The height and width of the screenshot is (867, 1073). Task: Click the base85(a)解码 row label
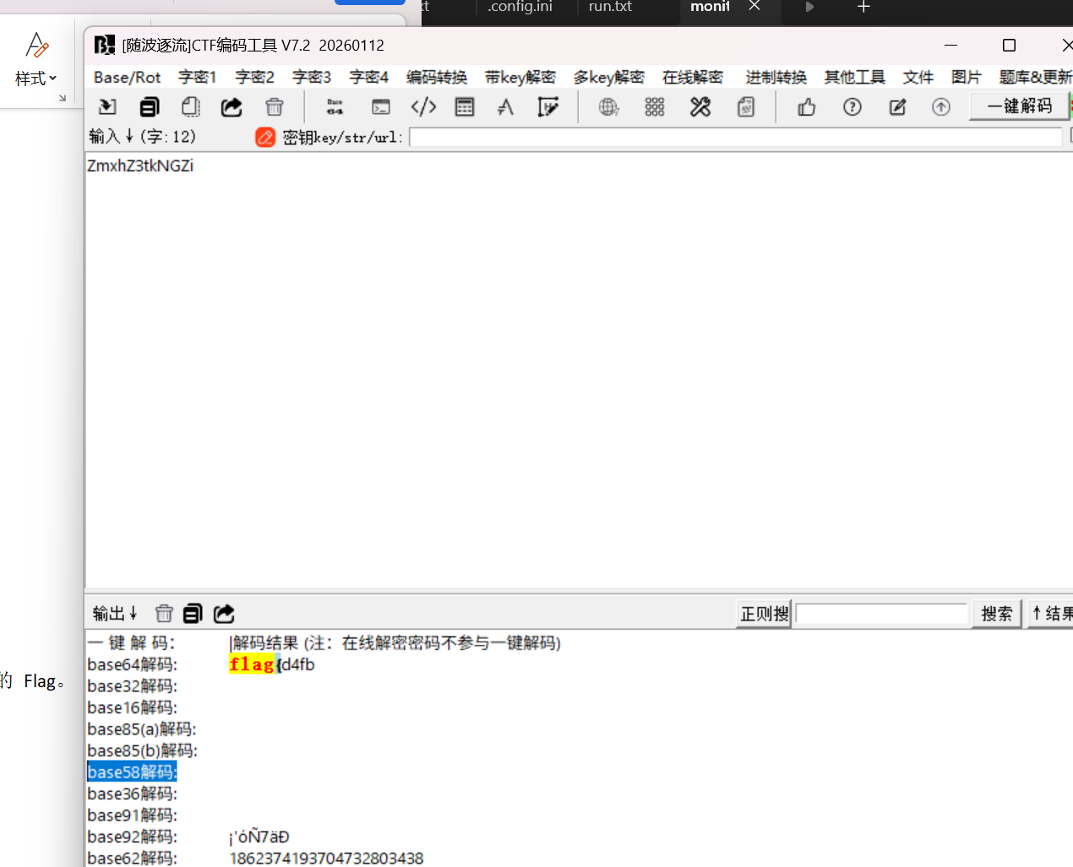[142, 729]
